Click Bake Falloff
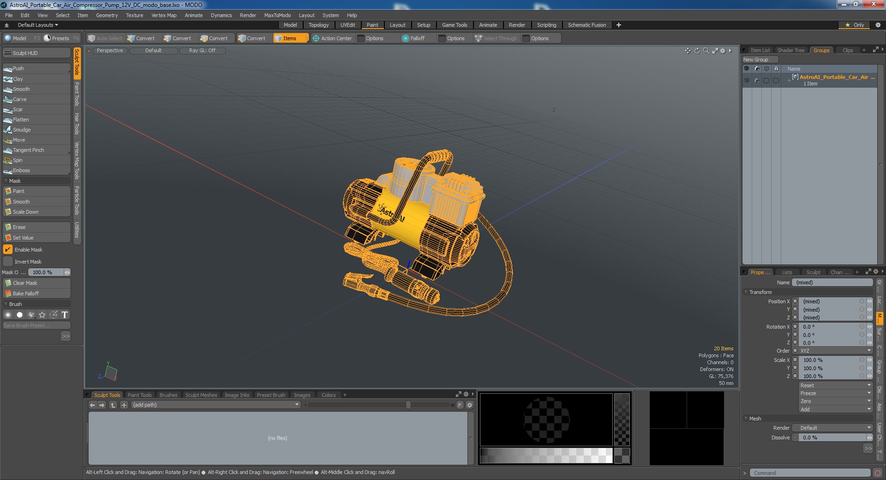The height and width of the screenshot is (480, 886). pyautogui.click(x=36, y=294)
